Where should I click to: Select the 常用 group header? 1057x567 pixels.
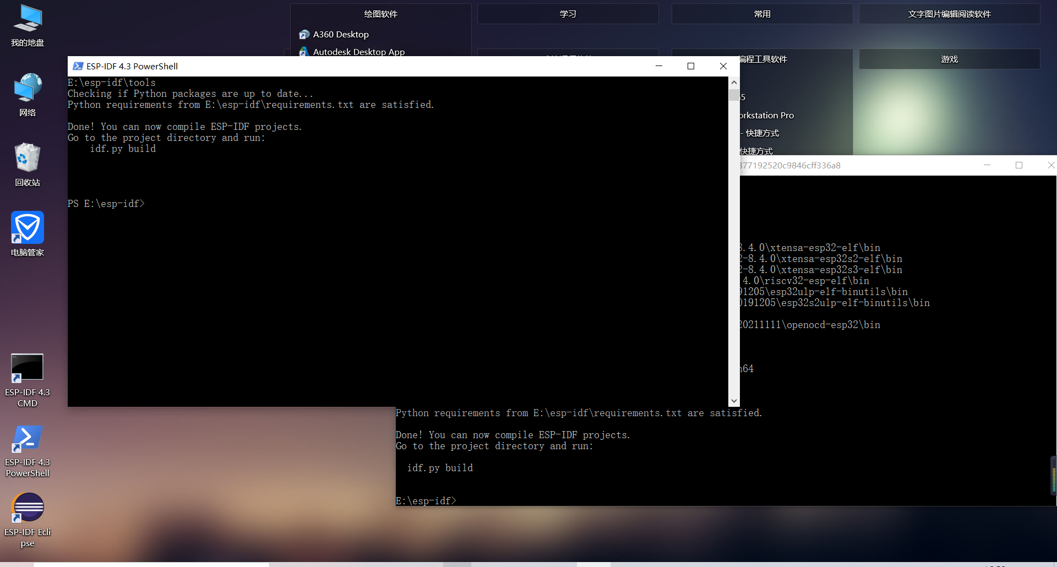pyautogui.click(x=762, y=14)
